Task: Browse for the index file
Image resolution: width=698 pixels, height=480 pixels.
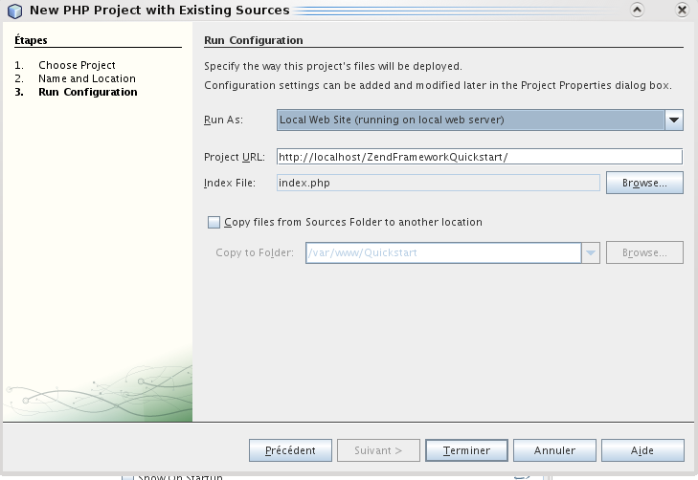Action: click(x=643, y=183)
